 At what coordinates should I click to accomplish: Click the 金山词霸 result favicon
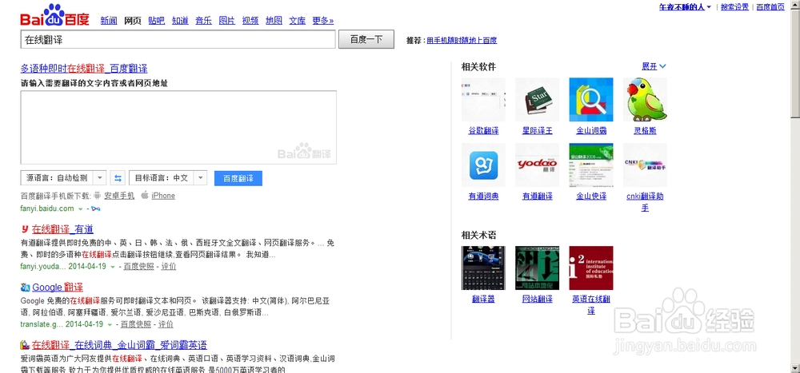click(x=25, y=345)
